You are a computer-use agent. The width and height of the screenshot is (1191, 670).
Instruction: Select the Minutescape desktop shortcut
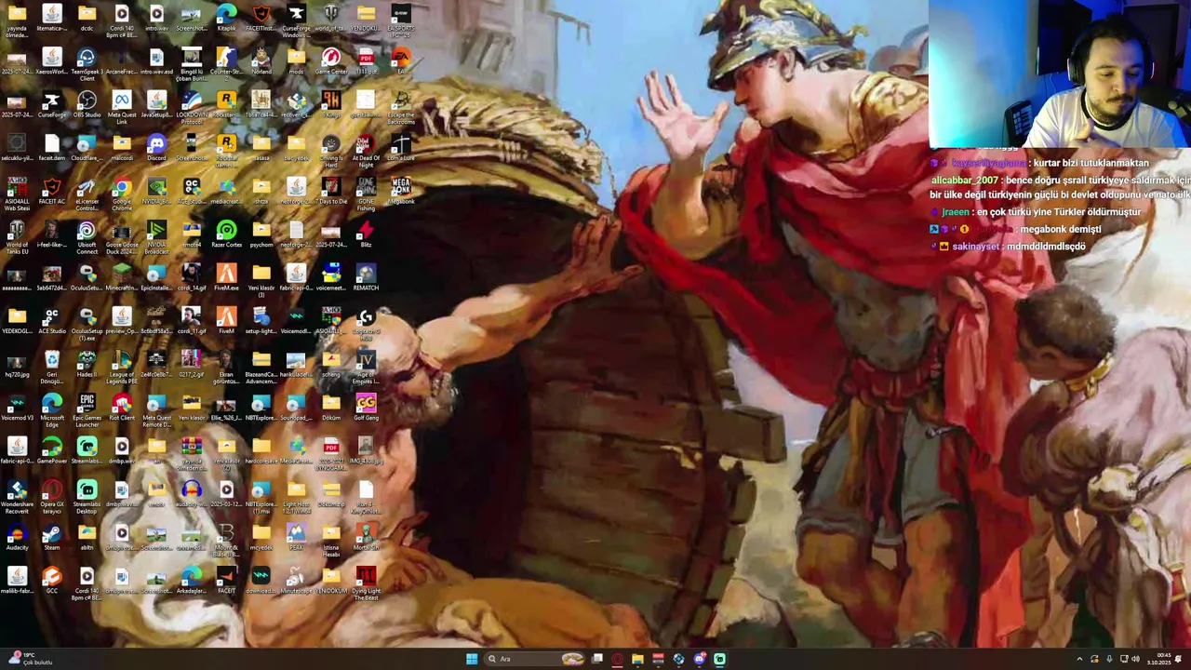click(x=296, y=581)
